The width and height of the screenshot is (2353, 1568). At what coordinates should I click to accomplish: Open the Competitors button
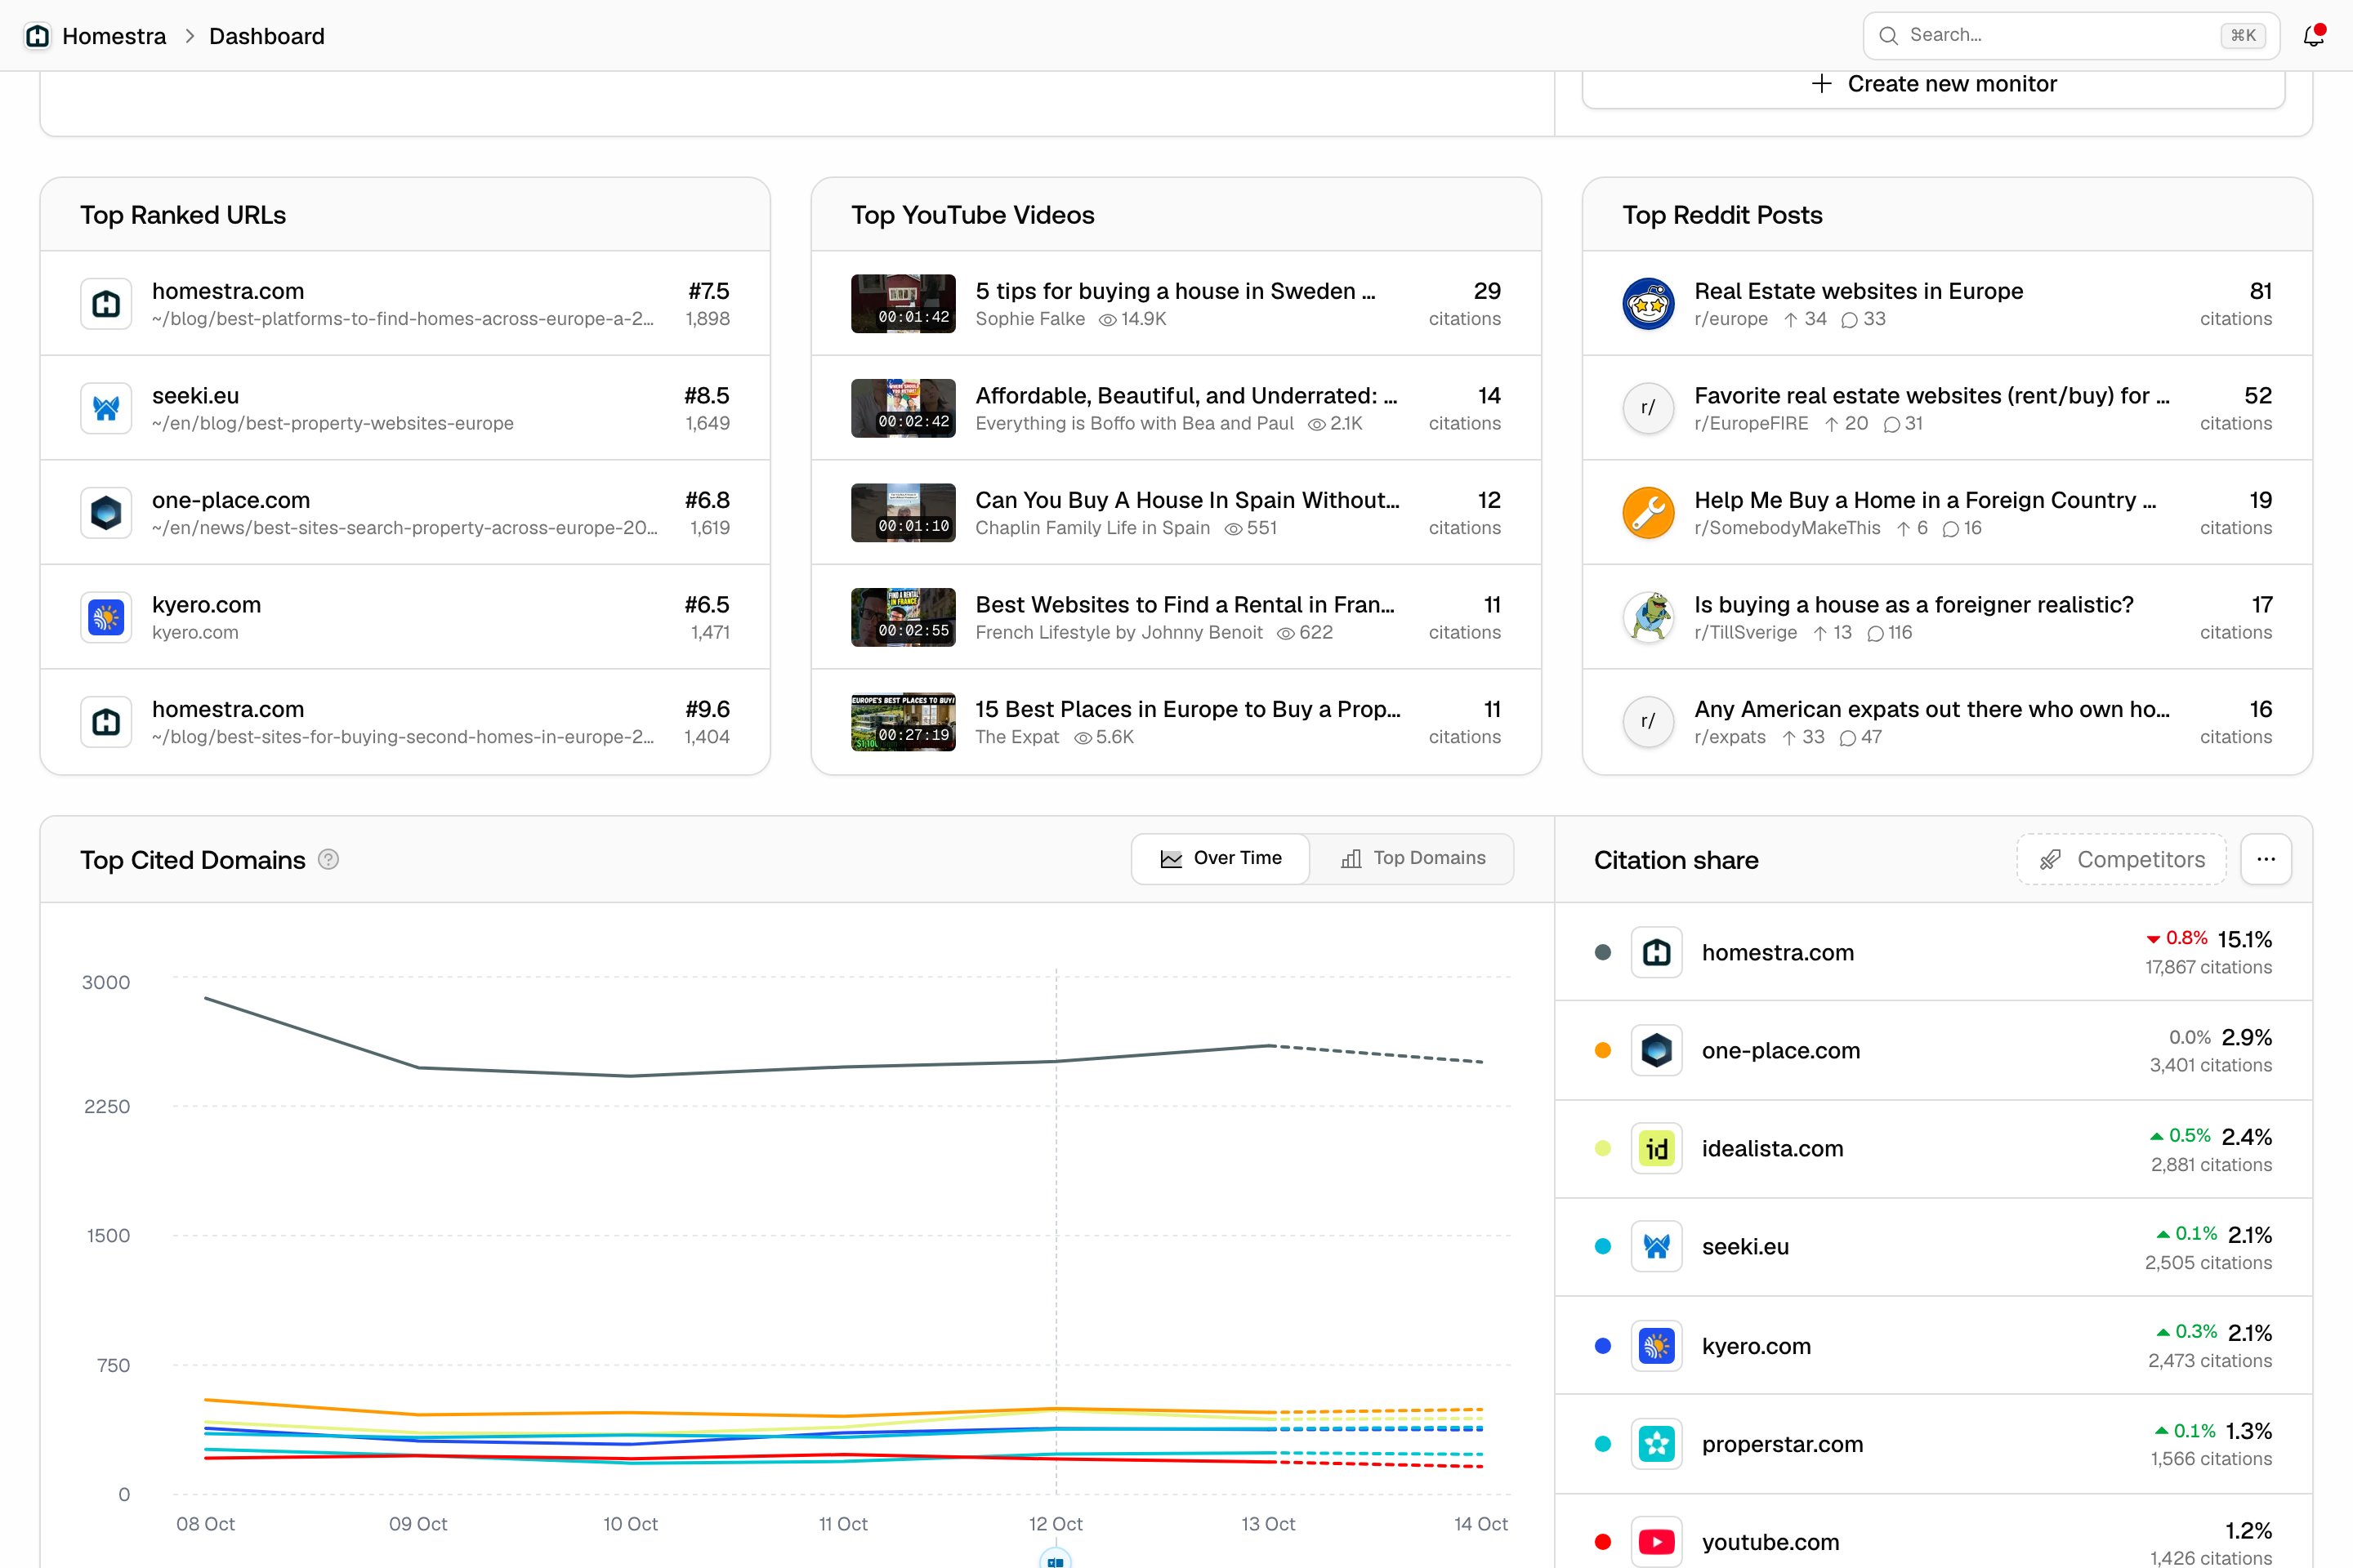[x=2121, y=859]
